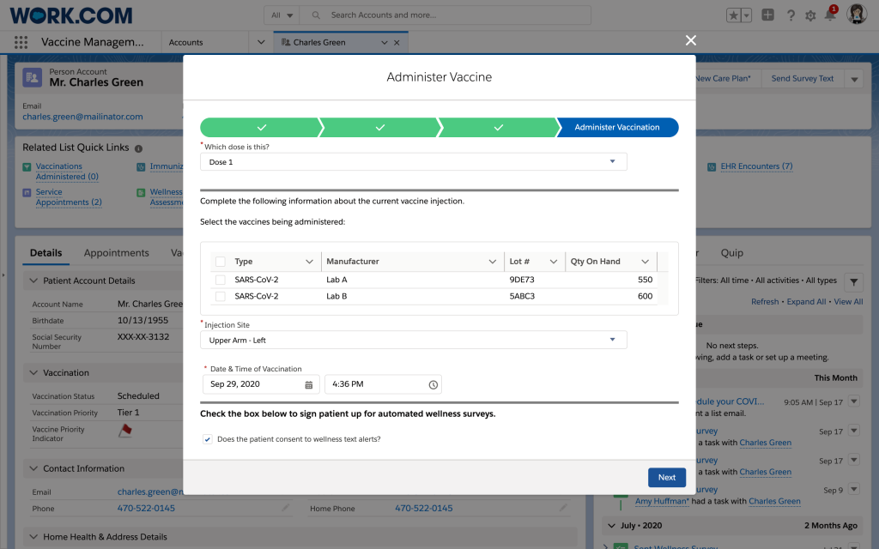Viewport: 879px width, 549px height.
Task: Open the 'Which dose is this?' dropdown
Action: pos(413,162)
